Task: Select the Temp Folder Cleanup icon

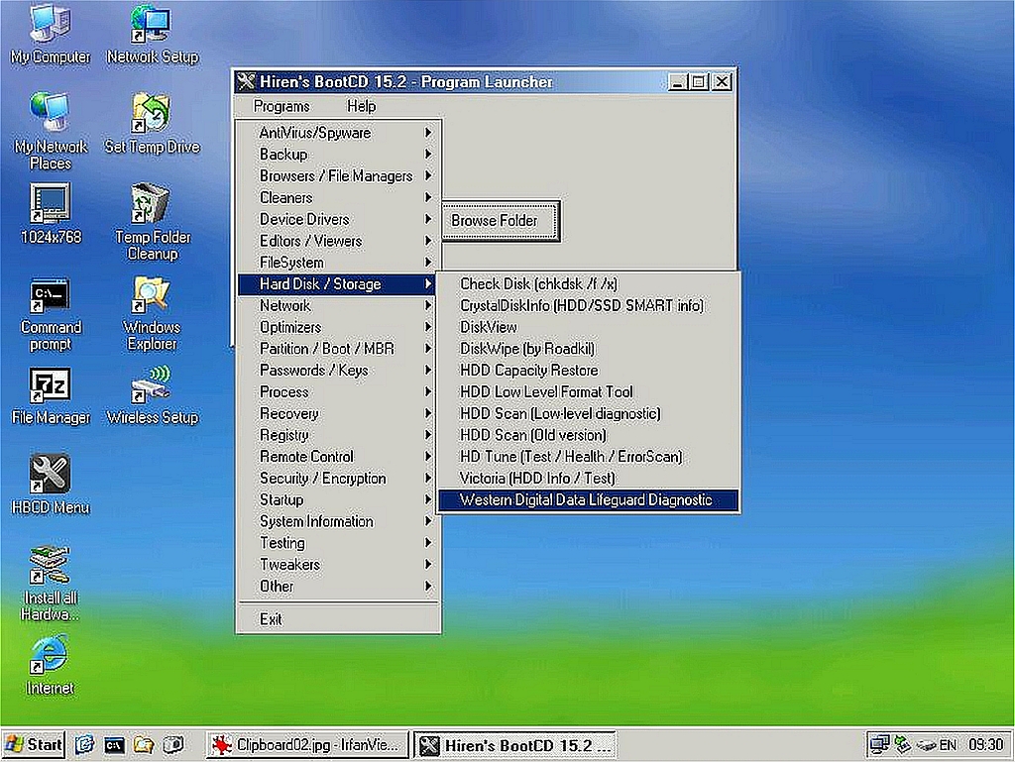Action: click(152, 222)
